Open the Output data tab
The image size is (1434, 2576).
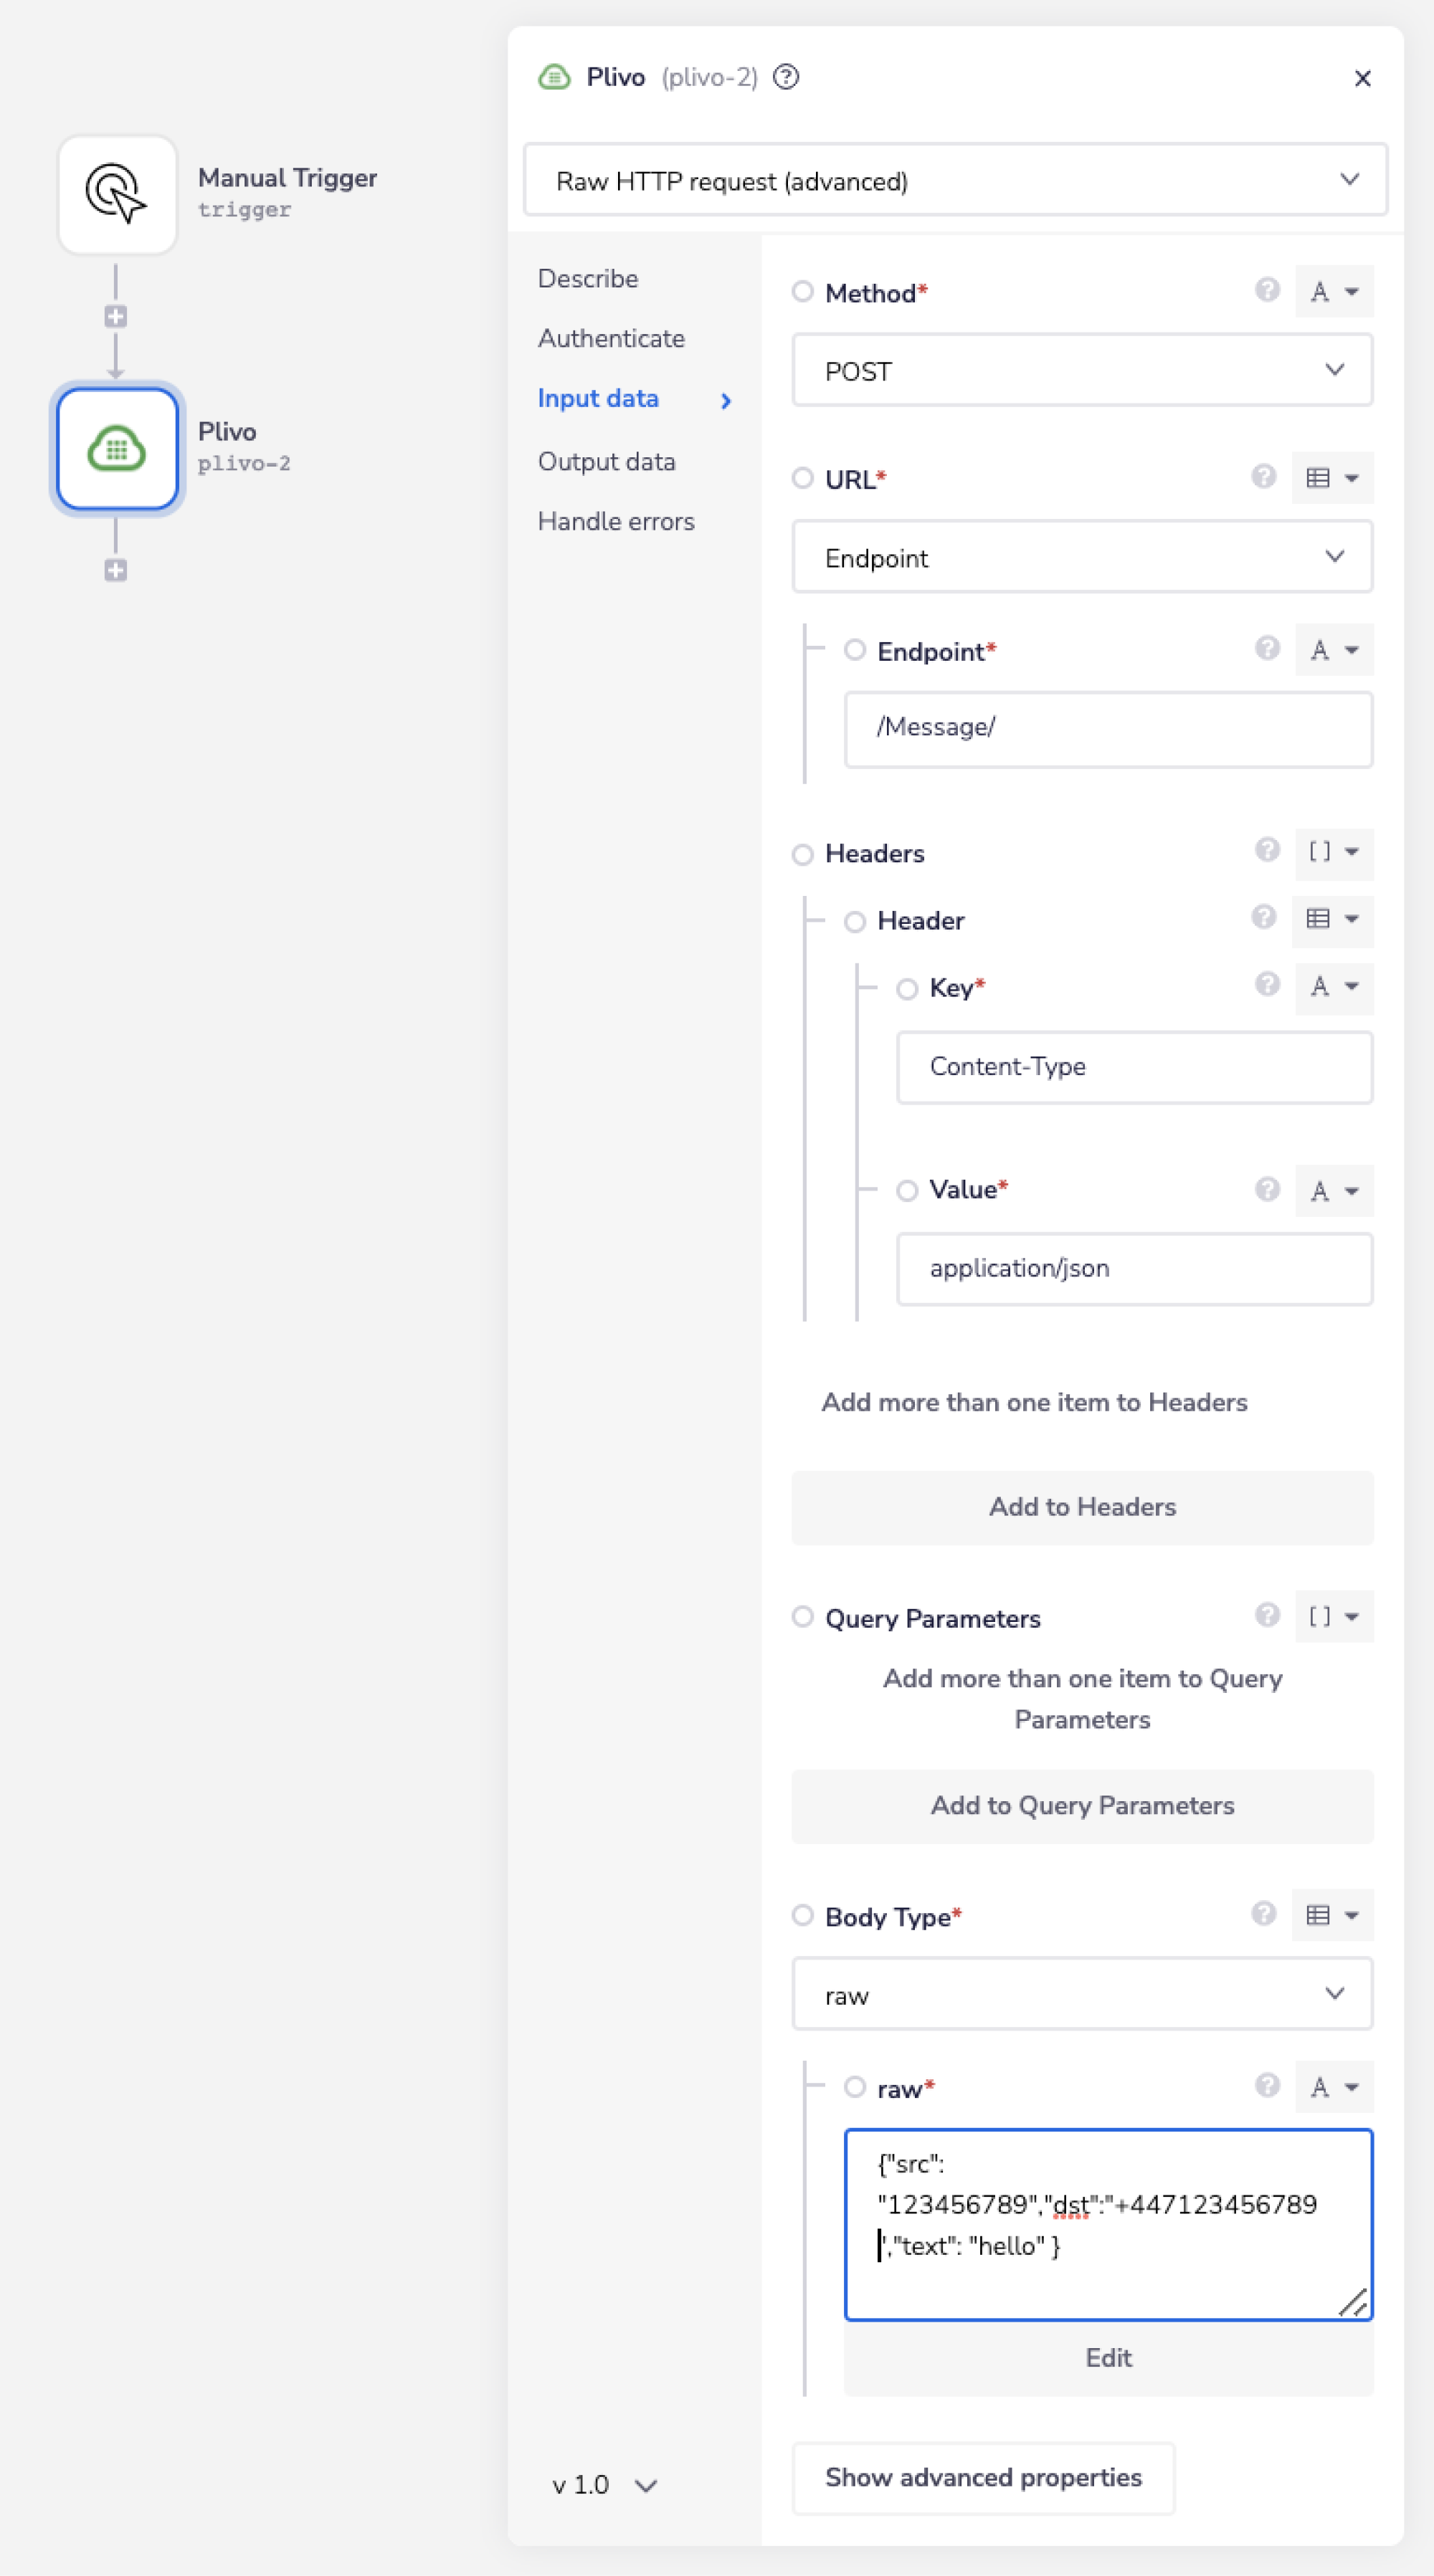606,461
